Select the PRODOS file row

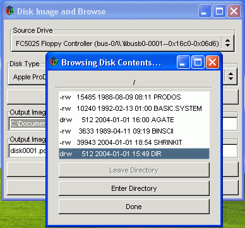134,97
